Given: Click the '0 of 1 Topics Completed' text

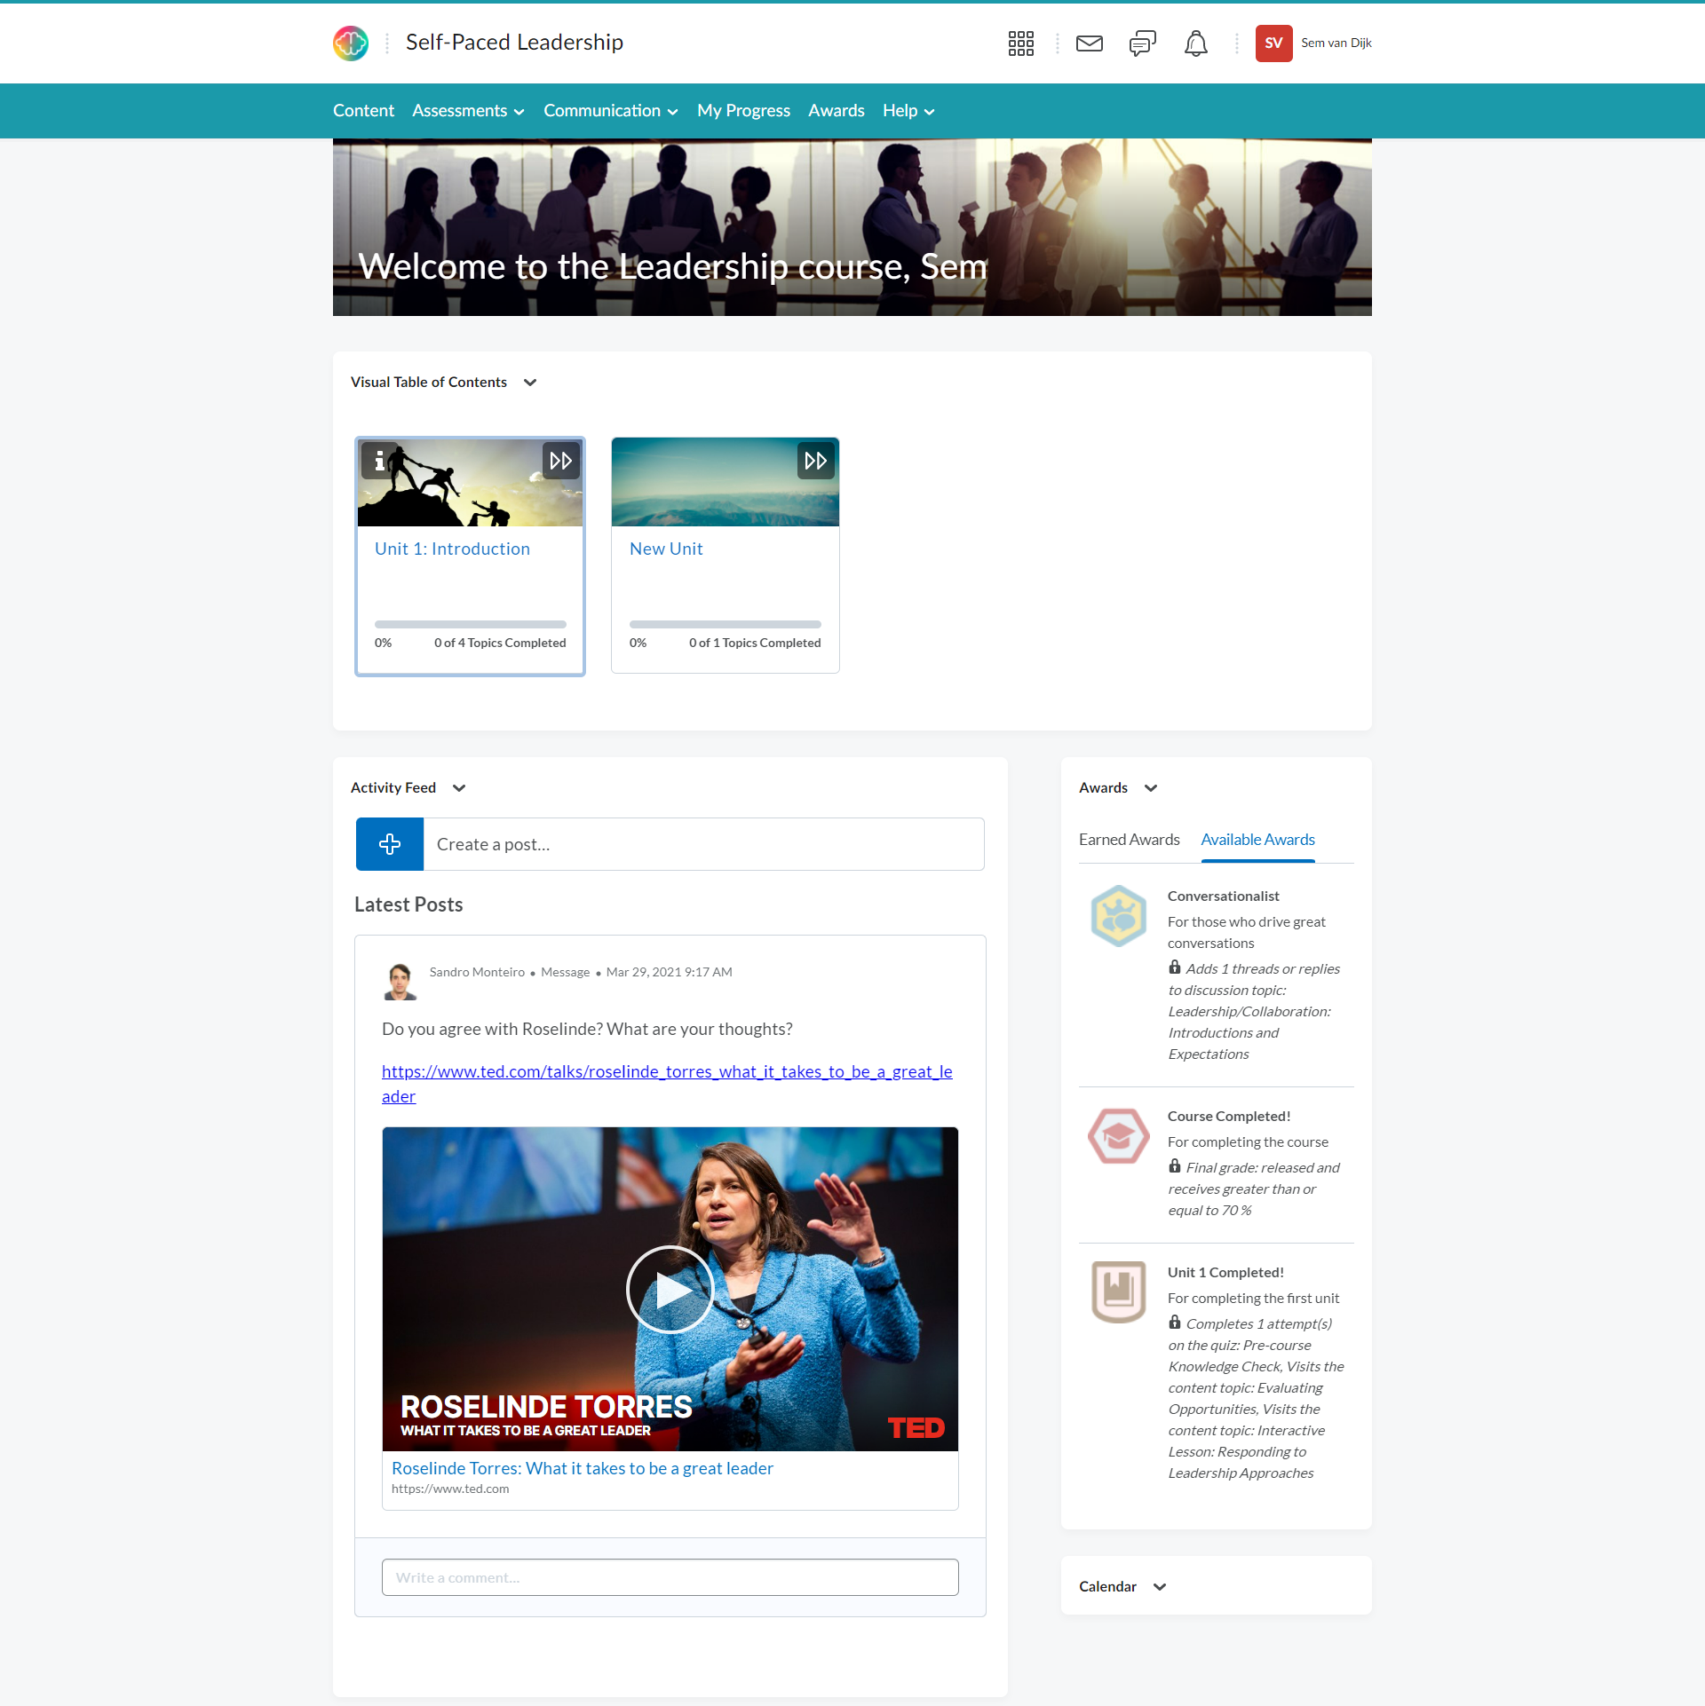Looking at the screenshot, I should pyautogui.click(x=755, y=643).
